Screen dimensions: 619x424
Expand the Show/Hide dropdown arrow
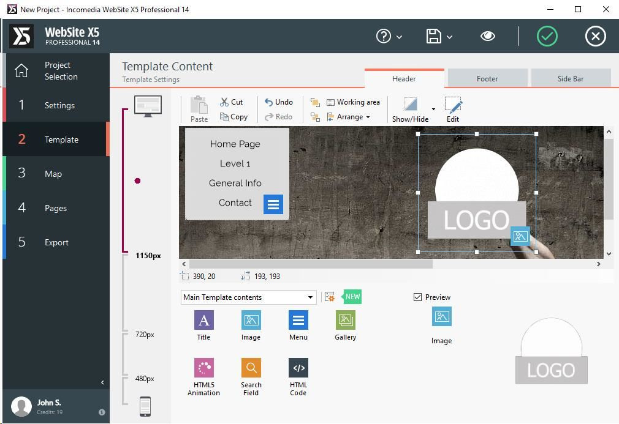[x=433, y=110]
